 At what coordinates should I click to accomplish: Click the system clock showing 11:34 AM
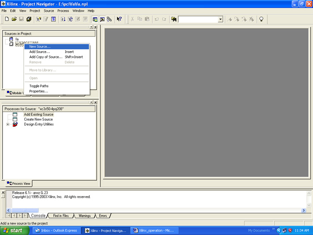(x=302, y=231)
